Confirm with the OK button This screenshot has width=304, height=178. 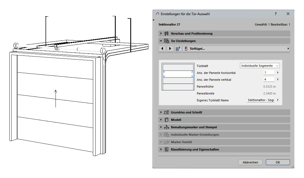pyautogui.click(x=278, y=162)
